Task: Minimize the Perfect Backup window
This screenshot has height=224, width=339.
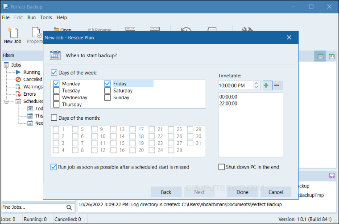Action: pyautogui.click(x=293, y=7)
